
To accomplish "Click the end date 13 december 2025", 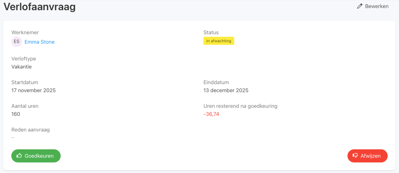I will [x=226, y=90].
